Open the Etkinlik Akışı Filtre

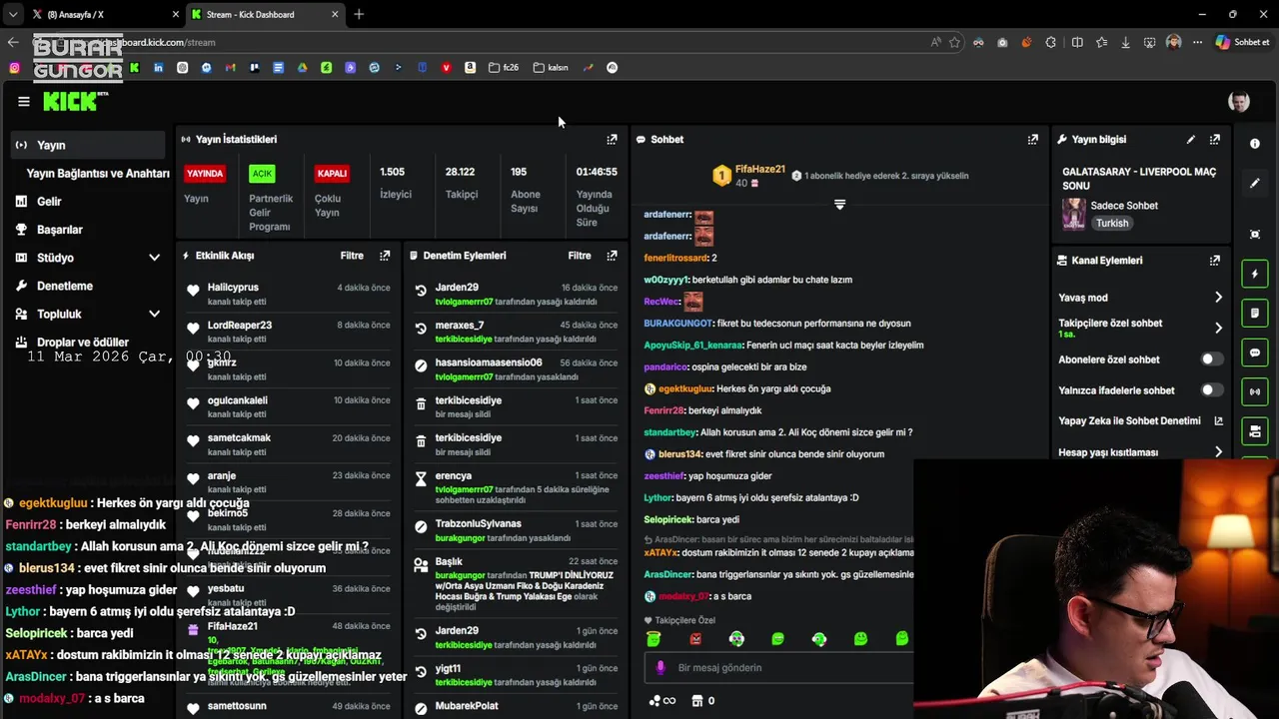click(352, 256)
